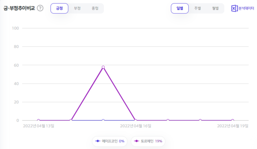Switch to 월별 monthly period
257x149 pixels.
point(215,8)
